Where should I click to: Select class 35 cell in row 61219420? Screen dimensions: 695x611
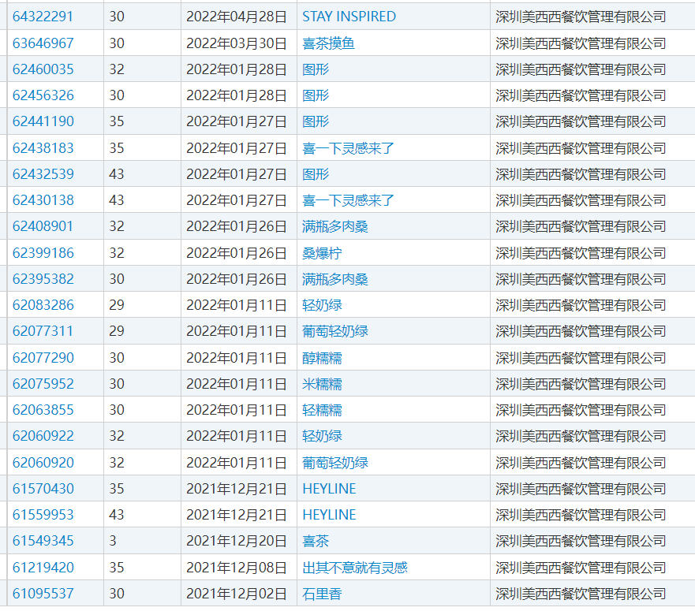click(142, 568)
